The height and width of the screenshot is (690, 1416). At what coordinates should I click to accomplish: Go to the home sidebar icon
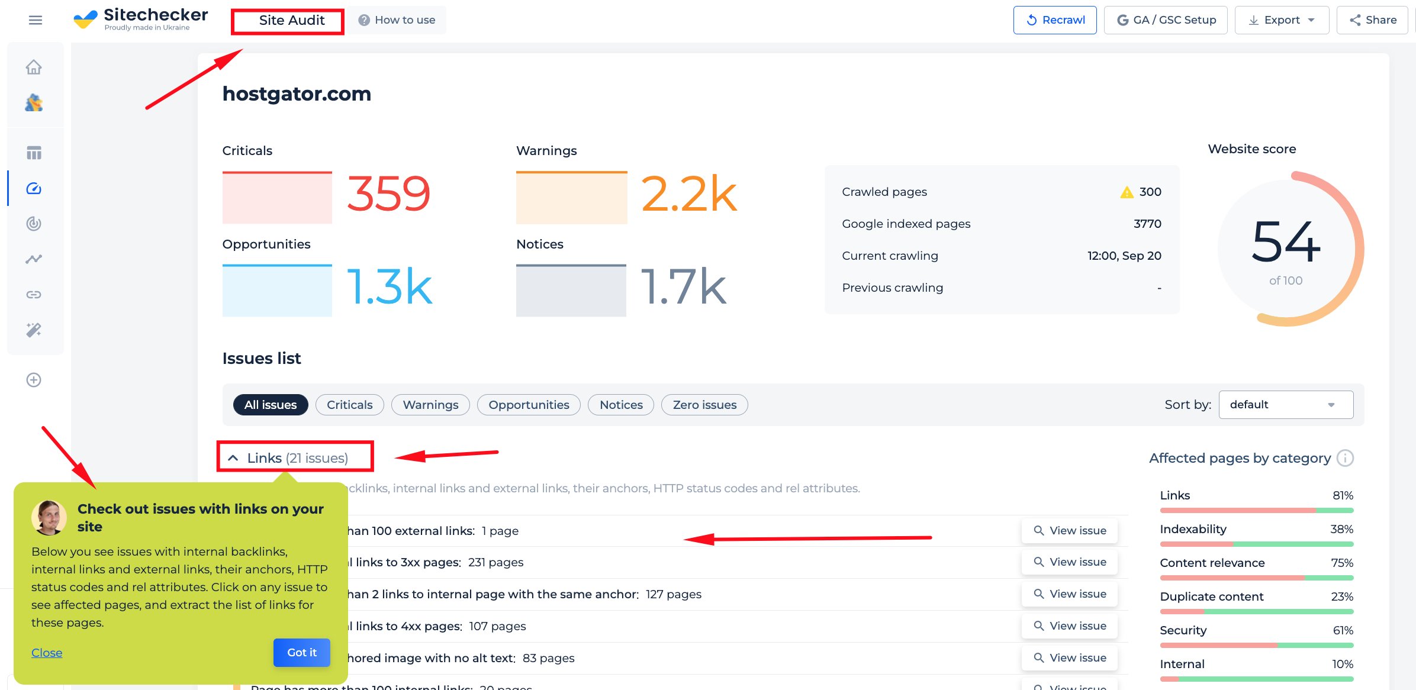point(34,67)
